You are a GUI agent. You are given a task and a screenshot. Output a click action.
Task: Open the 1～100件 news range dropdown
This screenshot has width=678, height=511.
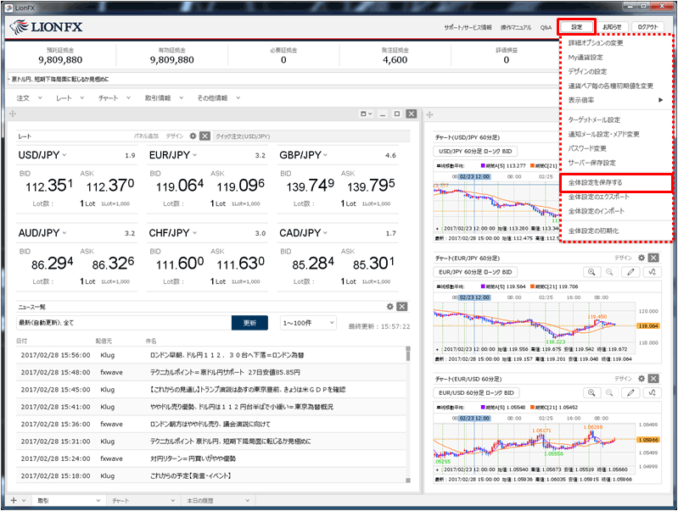pos(308,323)
